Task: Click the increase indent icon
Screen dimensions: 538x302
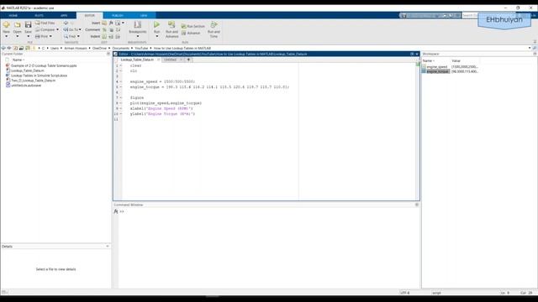Action: (x=111, y=36)
